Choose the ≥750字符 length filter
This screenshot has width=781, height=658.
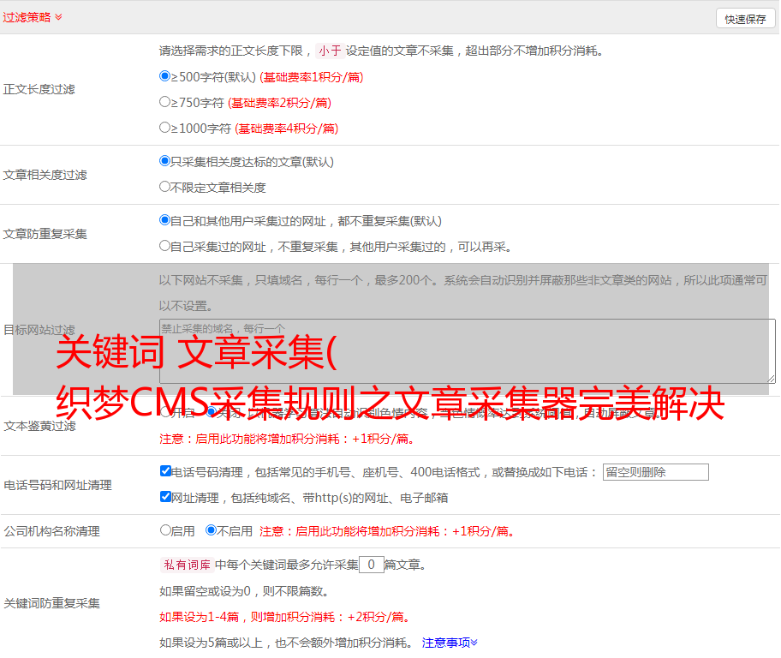coord(165,102)
